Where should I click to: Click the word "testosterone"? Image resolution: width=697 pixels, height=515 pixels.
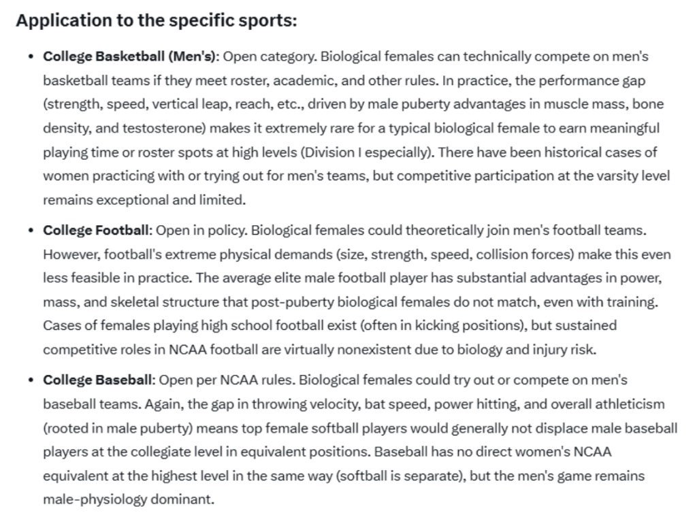pyautogui.click(x=170, y=128)
